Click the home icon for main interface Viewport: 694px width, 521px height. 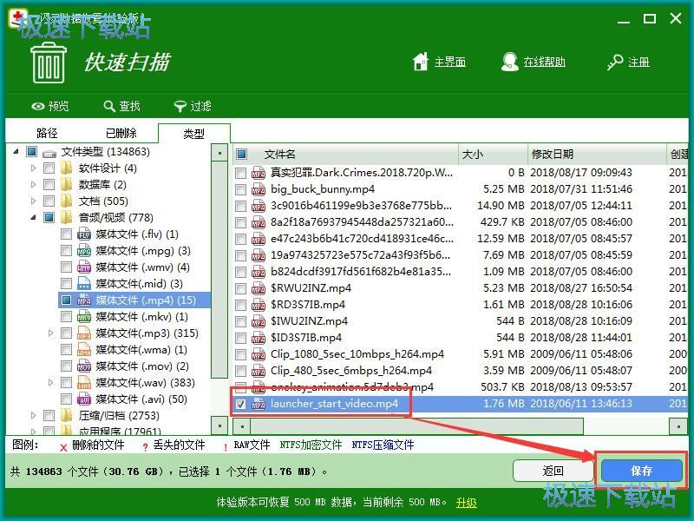(x=421, y=62)
